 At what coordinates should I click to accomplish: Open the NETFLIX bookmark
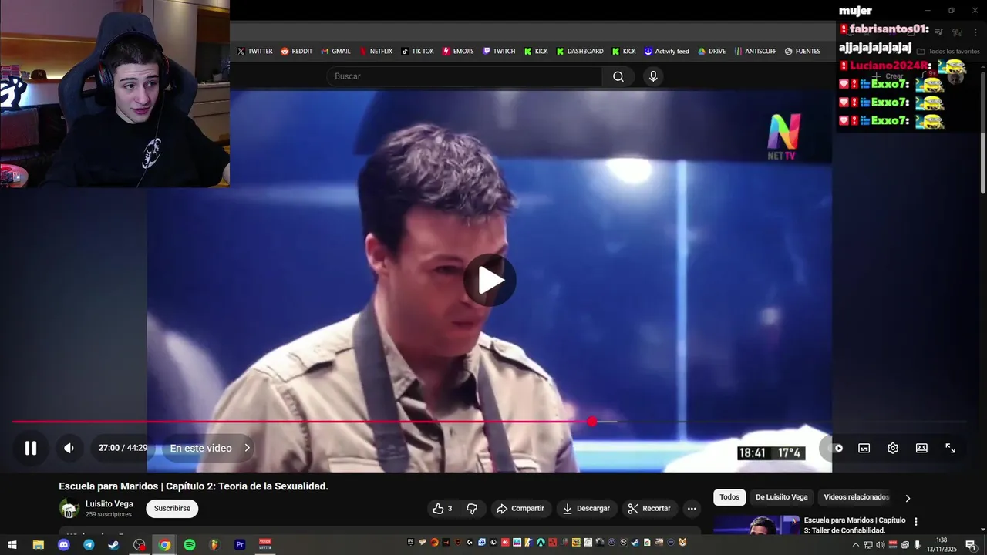(376, 51)
